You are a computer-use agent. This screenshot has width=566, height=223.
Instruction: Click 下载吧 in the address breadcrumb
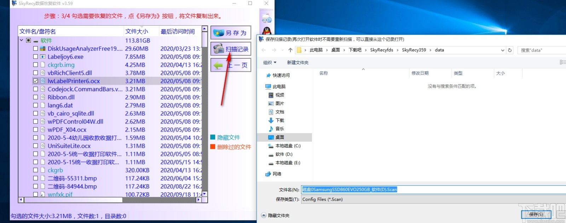point(355,50)
